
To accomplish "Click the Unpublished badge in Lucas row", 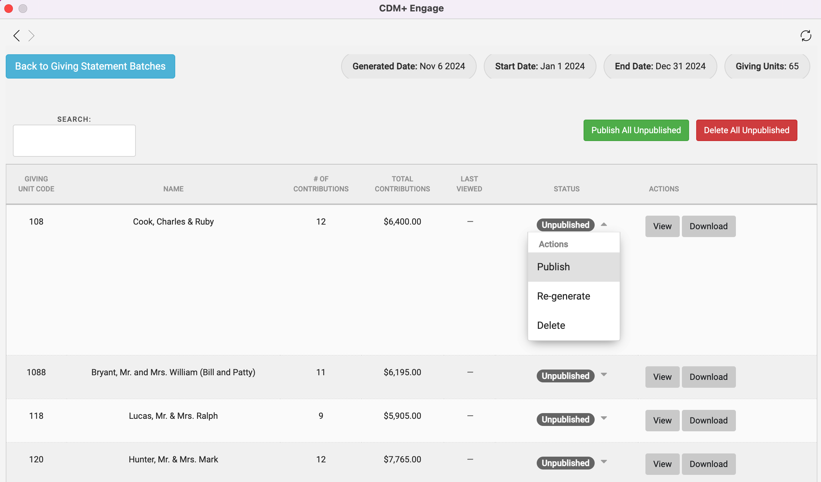I will click(x=565, y=420).
